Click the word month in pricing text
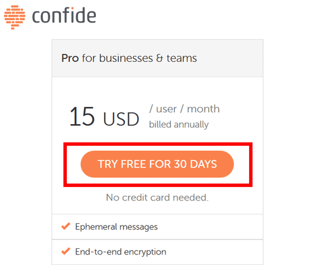 [203, 109]
